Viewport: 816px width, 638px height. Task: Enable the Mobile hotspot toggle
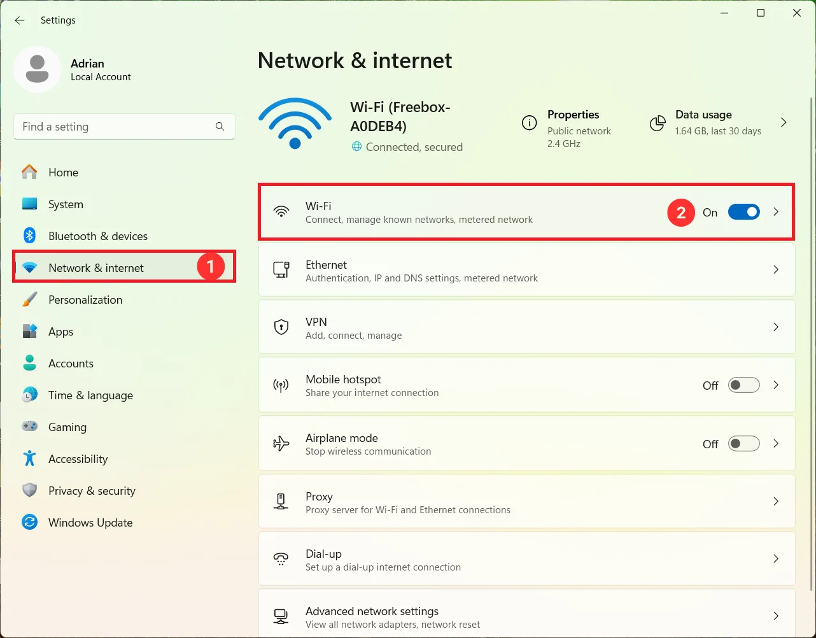pyautogui.click(x=743, y=385)
